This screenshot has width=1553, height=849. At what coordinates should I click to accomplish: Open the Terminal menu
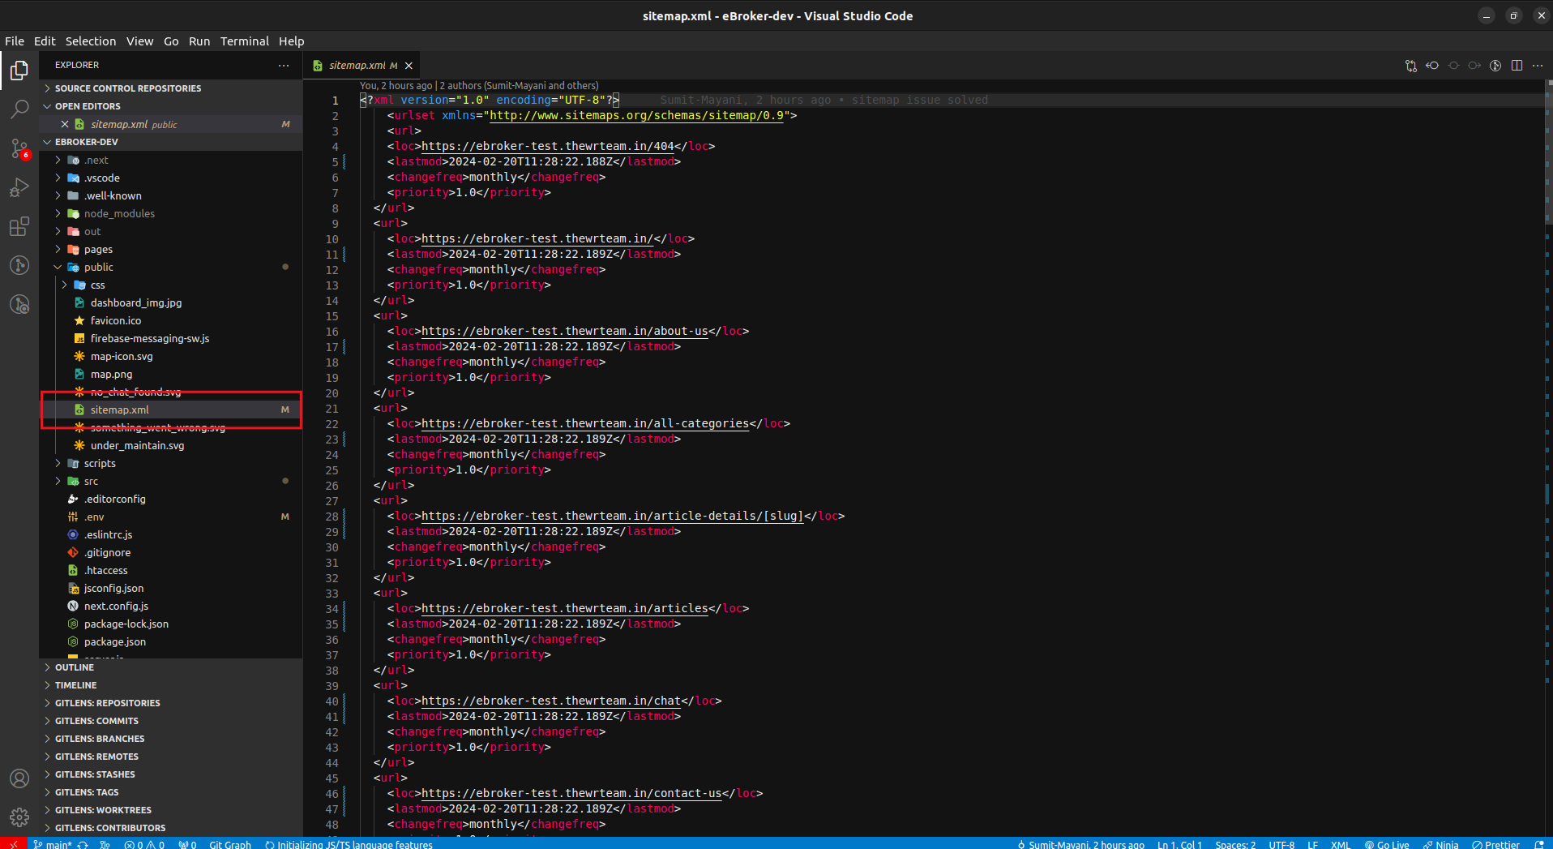tap(245, 41)
